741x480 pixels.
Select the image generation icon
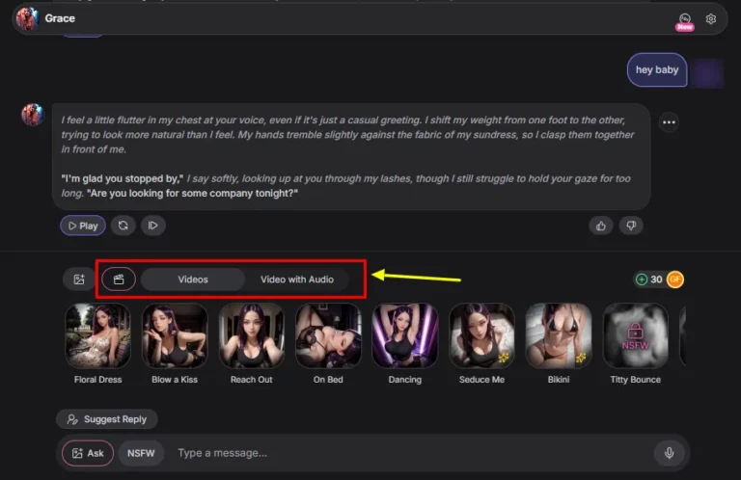(x=79, y=280)
